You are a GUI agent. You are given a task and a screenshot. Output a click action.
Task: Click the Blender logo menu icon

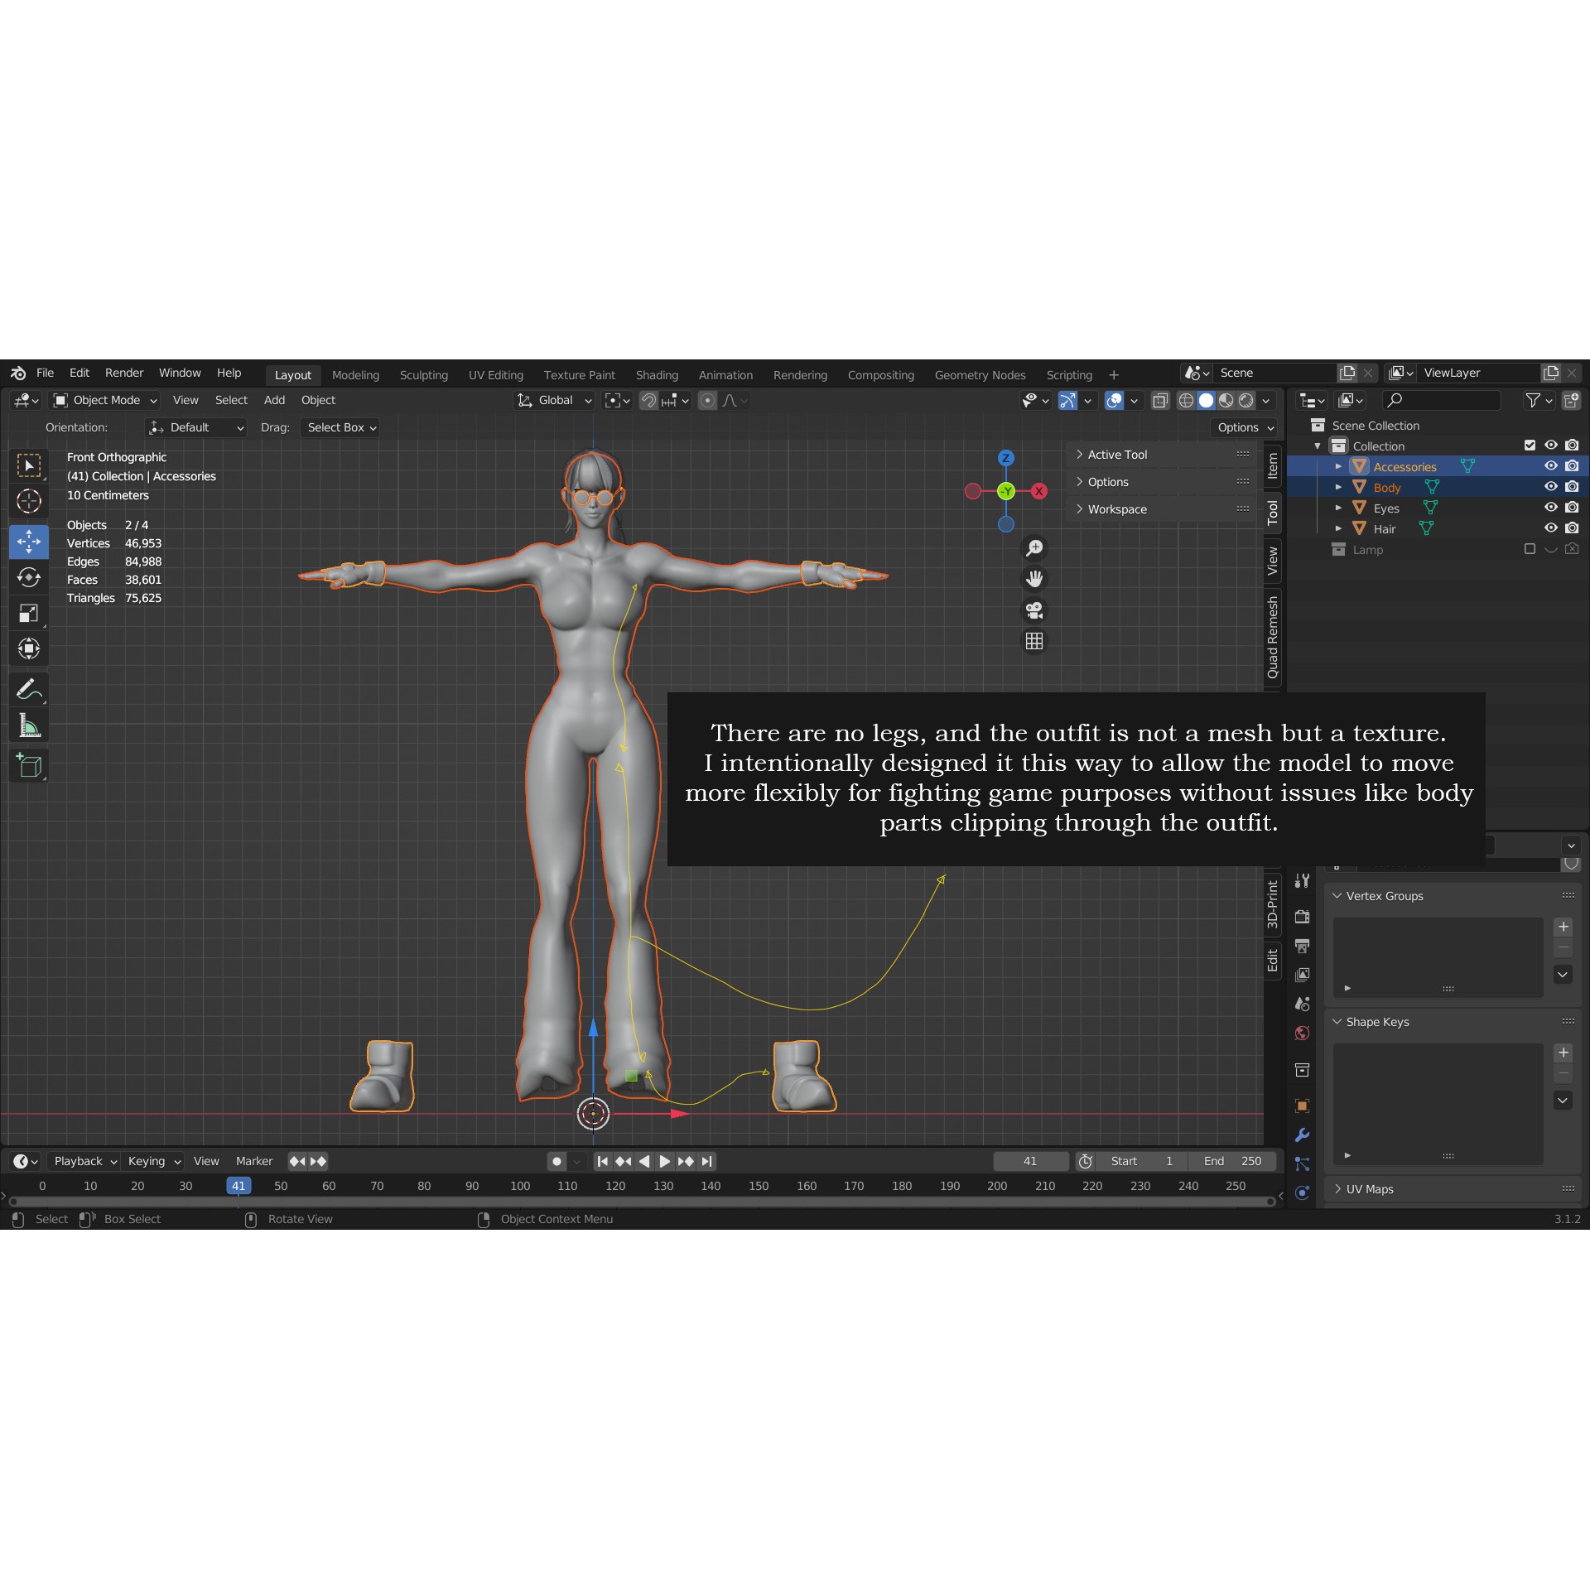[18, 373]
